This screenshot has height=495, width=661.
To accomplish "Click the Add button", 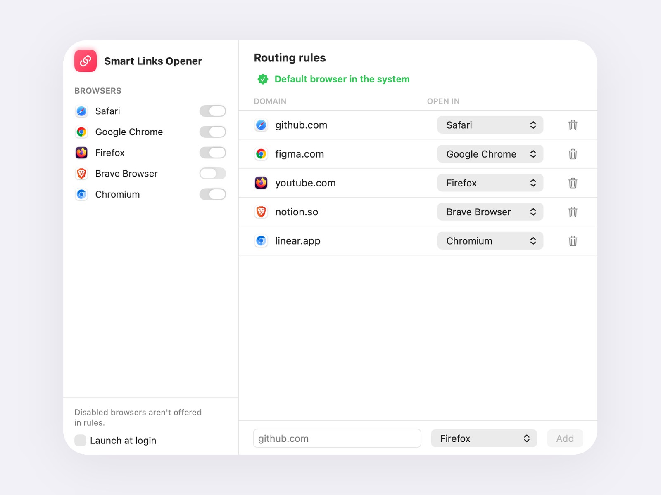I will 565,438.
